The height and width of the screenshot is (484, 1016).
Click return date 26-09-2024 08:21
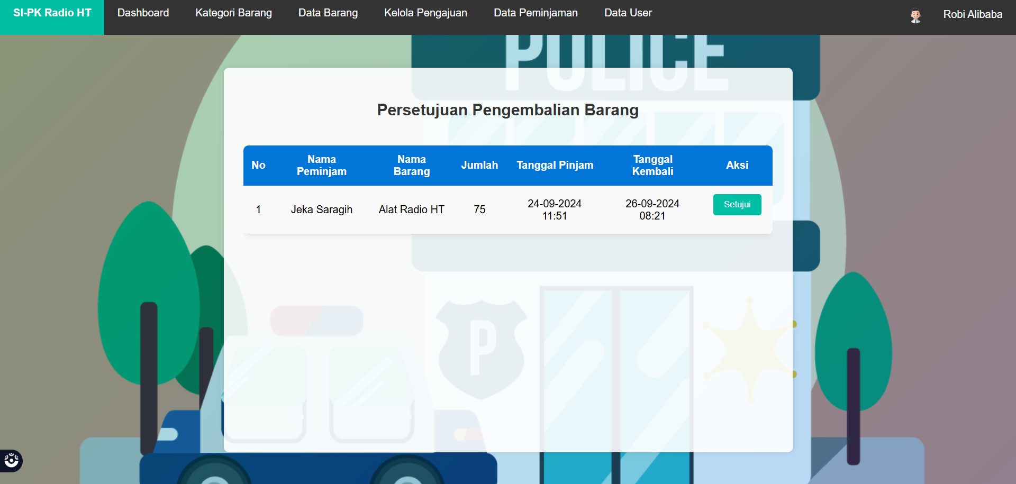[x=652, y=209]
